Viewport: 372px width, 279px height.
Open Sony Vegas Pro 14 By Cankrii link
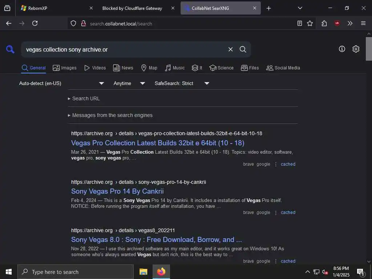[x=117, y=191]
